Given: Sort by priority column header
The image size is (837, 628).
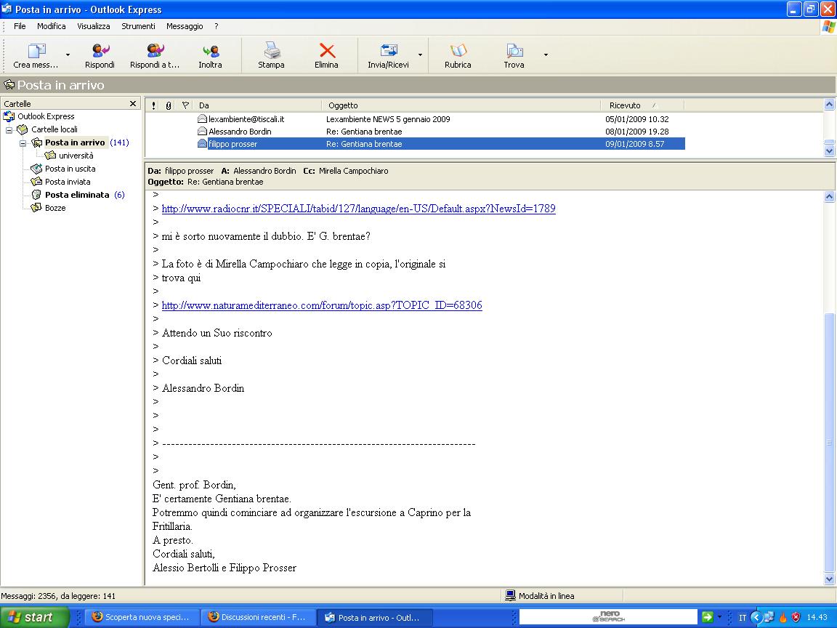Looking at the screenshot, I should (x=154, y=105).
